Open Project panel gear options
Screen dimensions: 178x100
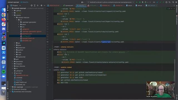(x=41, y=6)
